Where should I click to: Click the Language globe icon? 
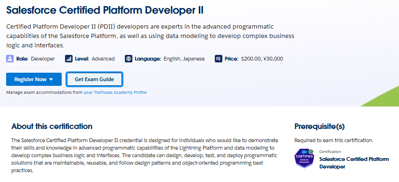click(x=129, y=59)
